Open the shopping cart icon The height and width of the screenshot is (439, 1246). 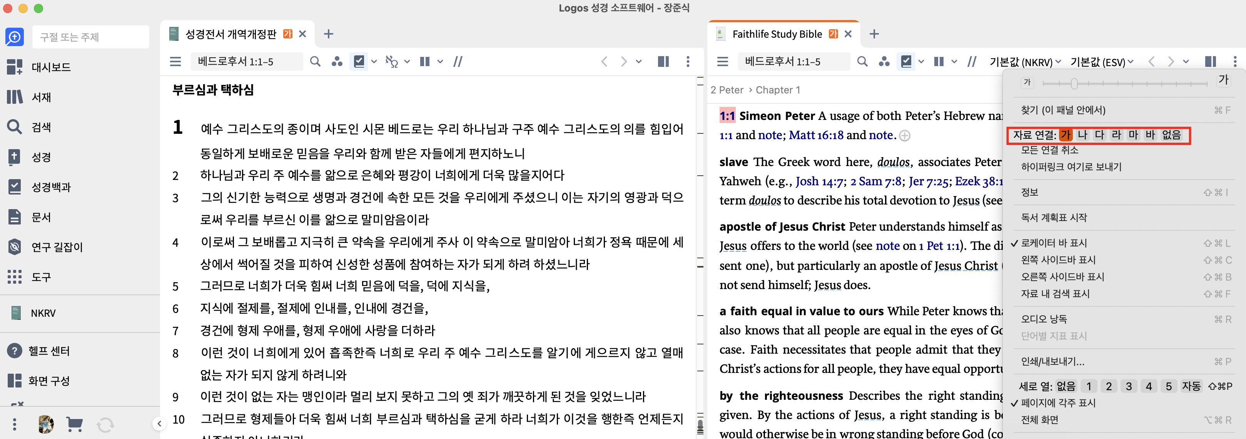click(75, 424)
